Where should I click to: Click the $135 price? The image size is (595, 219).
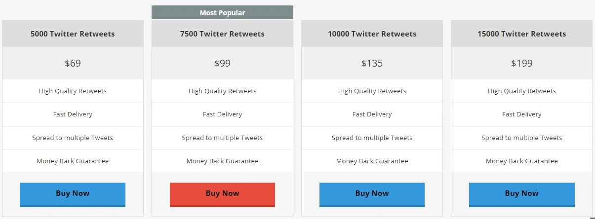coord(372,63)
